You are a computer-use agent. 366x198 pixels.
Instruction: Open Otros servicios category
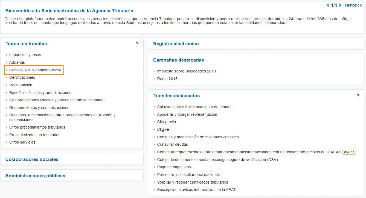click(x=22, y=142)
